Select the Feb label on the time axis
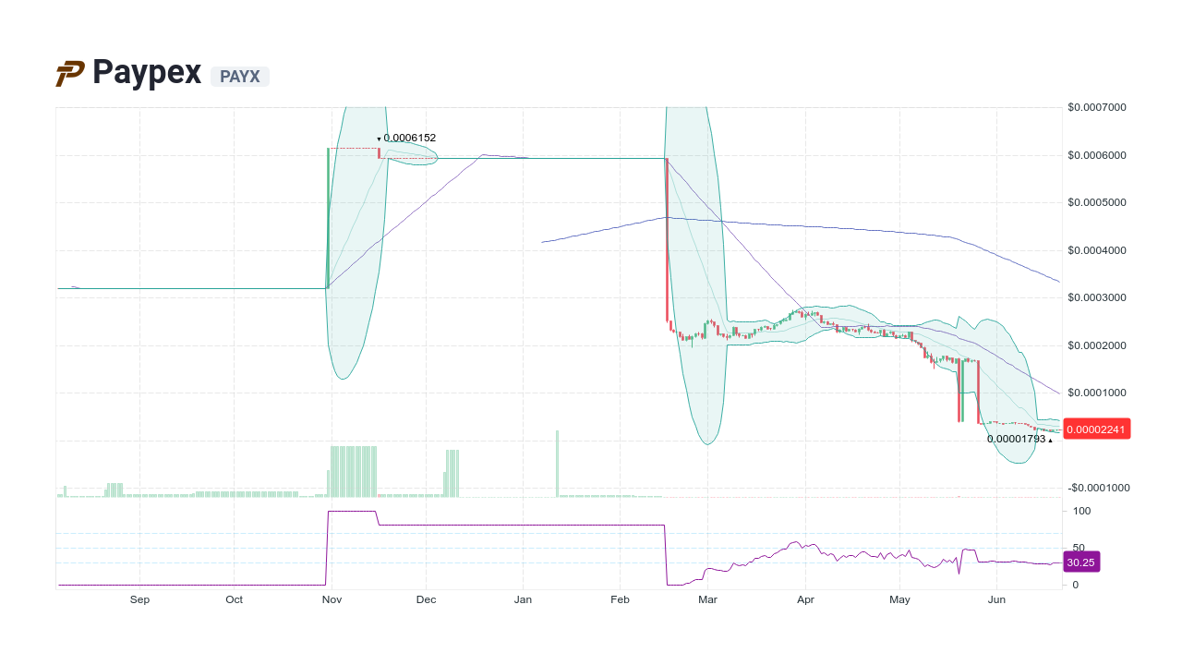 pyautogui.click(x=620, y=598)
